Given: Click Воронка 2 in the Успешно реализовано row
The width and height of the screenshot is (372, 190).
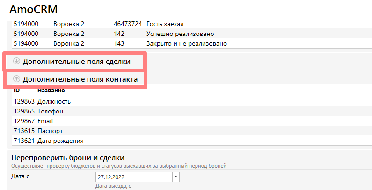Looking at the screenshot, I should coord(69,34).
